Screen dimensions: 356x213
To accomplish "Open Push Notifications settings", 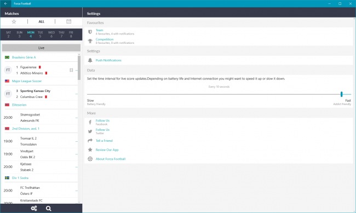I will click(x=108, y=60).
